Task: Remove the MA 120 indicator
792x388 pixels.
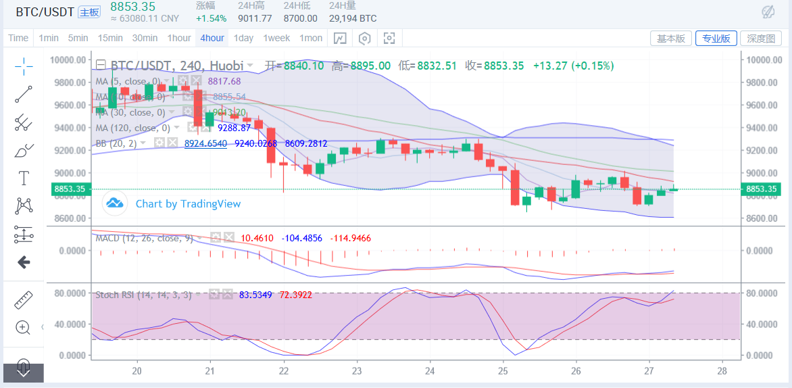Action: [x=205, y=128]
